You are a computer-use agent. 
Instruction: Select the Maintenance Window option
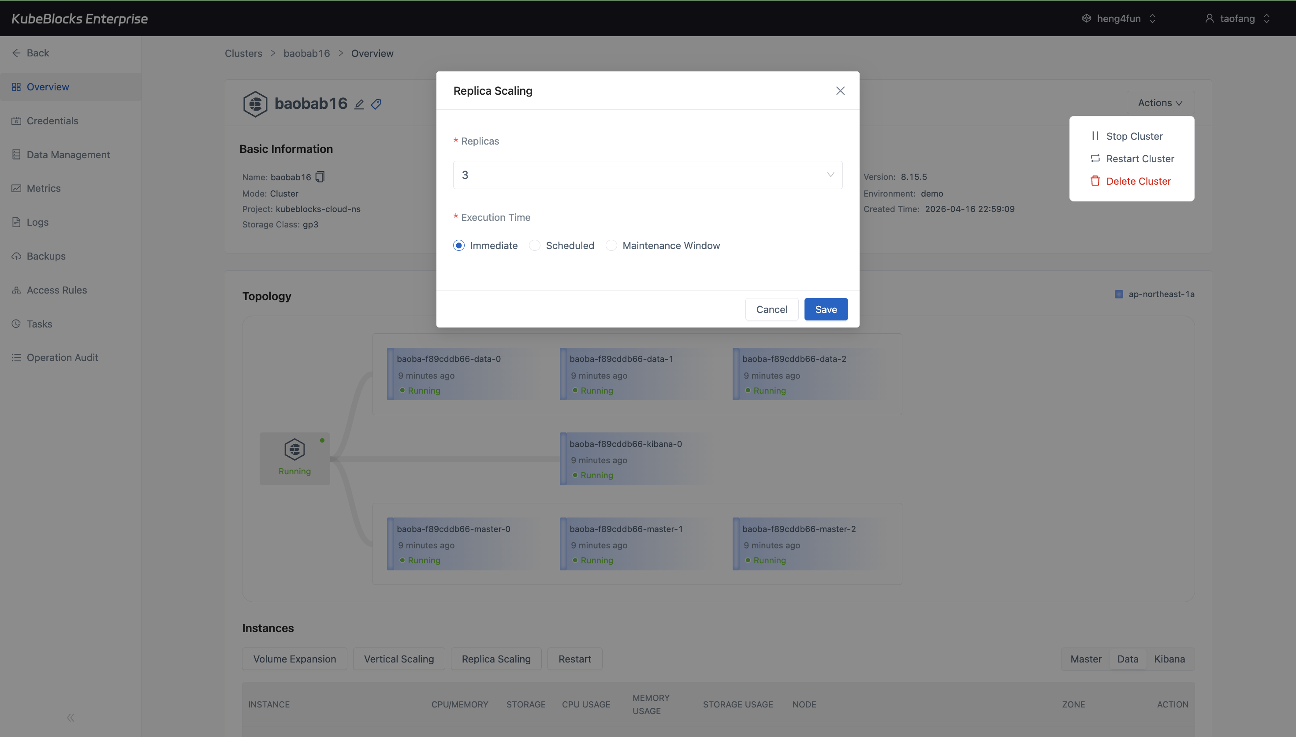point(611,246)
